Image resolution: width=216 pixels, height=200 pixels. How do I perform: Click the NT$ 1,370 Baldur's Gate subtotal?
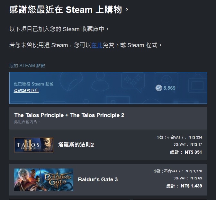(194, 171)
